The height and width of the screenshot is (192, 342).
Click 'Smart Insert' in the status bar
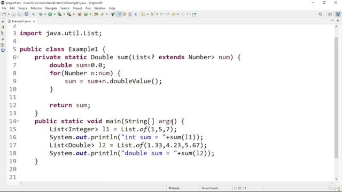click(x=209, y=188)
